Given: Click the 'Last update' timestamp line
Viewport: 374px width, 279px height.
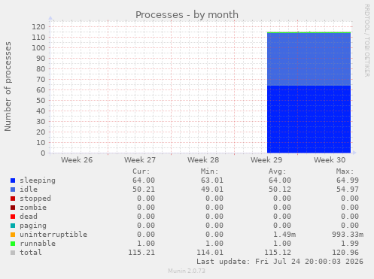Looking at the screenshot, I should 280,262.
